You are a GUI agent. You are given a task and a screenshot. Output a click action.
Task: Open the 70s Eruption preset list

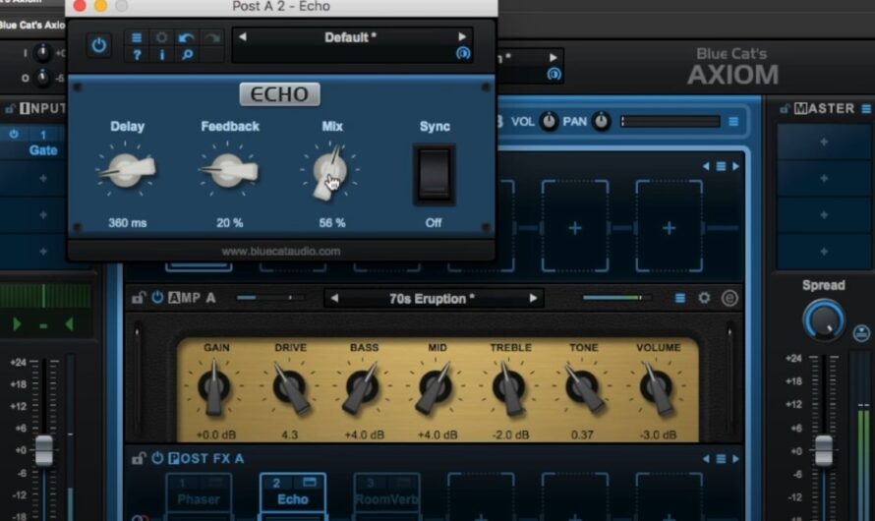pyautogui.click(x=432, y=299)
